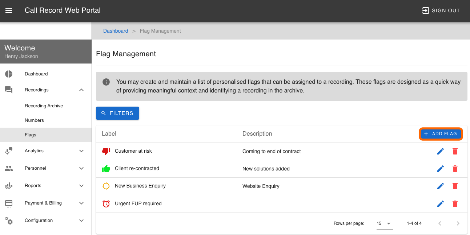Expand the Personnel menu section
Viewport: 470px width, 235px height.
tap(81, 168)
